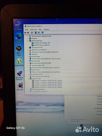Open the Действие menu

pos(33,29)
